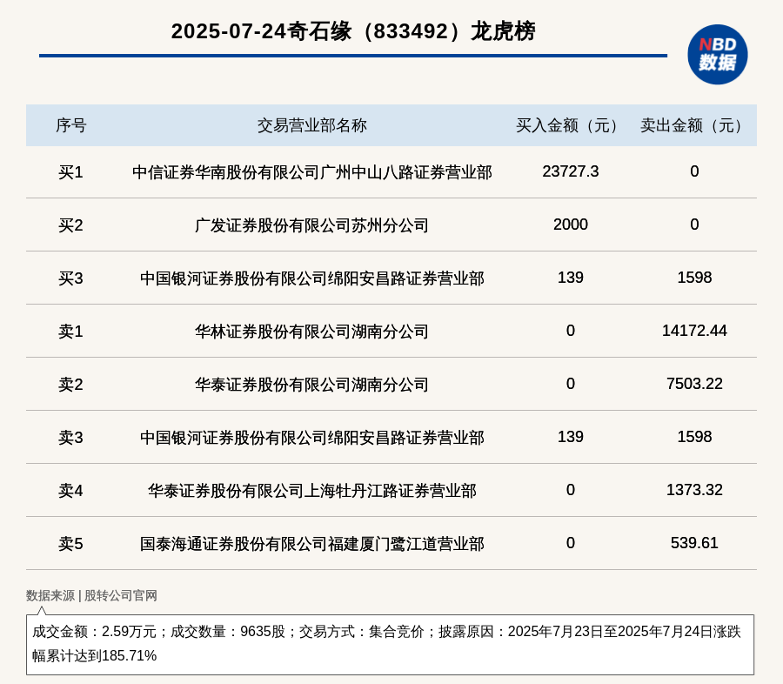Click sell amount 1598 in 卖3 row
Viewport: 783px width, 684px height.
point(694,437)
